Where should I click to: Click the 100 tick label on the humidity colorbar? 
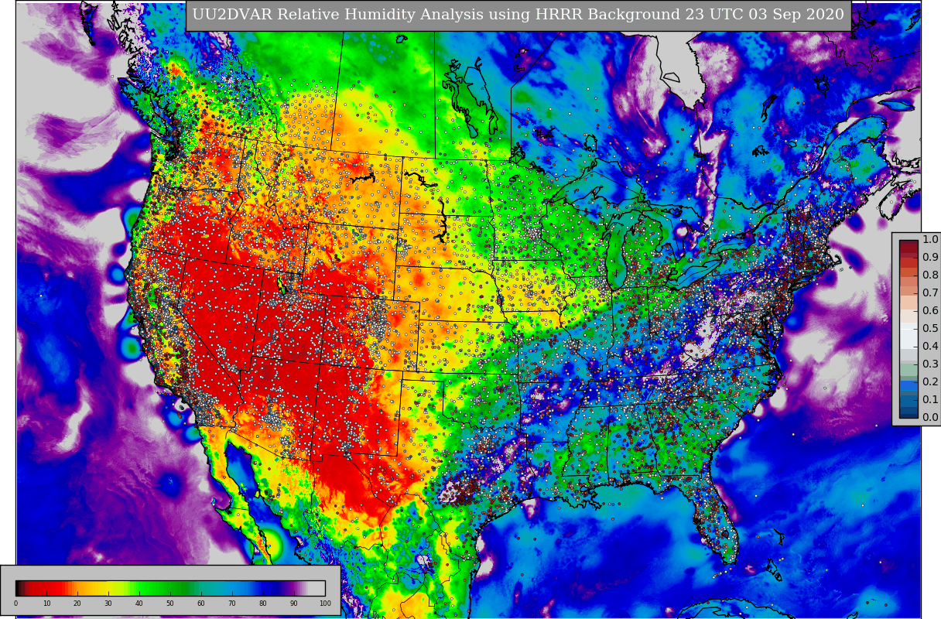click(325, 603)
